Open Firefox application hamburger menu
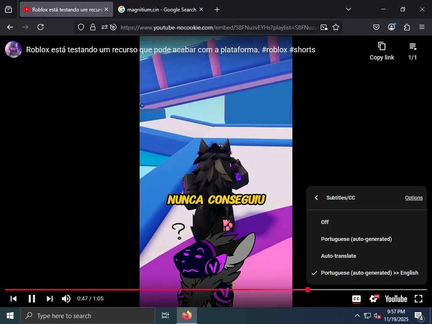Image resolution: width=432 pixels, height=324 pixels. (x=422, y=27)
